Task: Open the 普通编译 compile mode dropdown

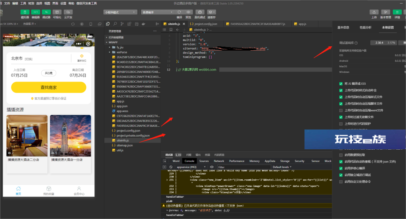Action: tap(157, 12)
